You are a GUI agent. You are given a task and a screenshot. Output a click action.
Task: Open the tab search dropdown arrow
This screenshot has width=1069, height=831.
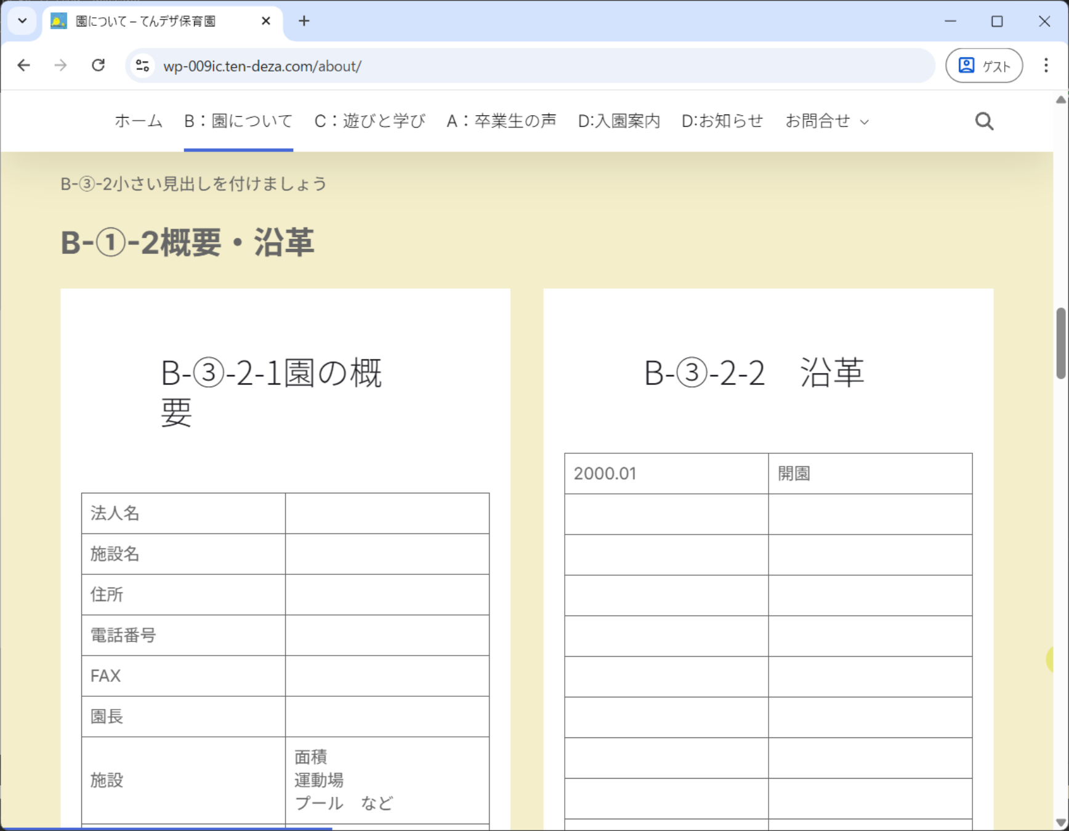22,21
